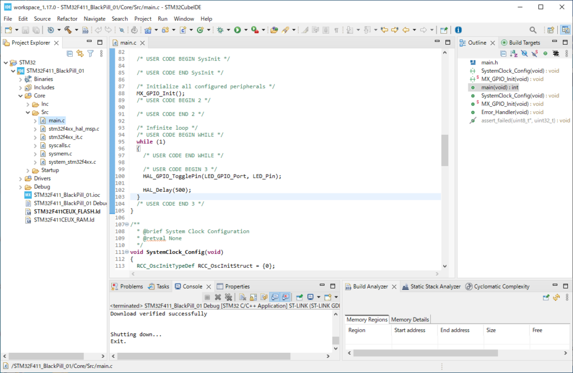Open the Refactor menu
This screenshot has width=573, height=373.
point(67,18)
